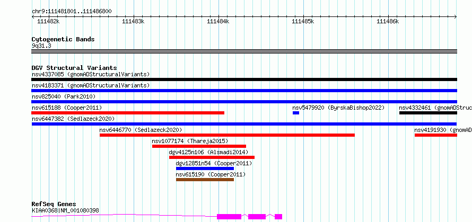Click the blue nsv825040 Park2010 bar

(x=244, y=102)
